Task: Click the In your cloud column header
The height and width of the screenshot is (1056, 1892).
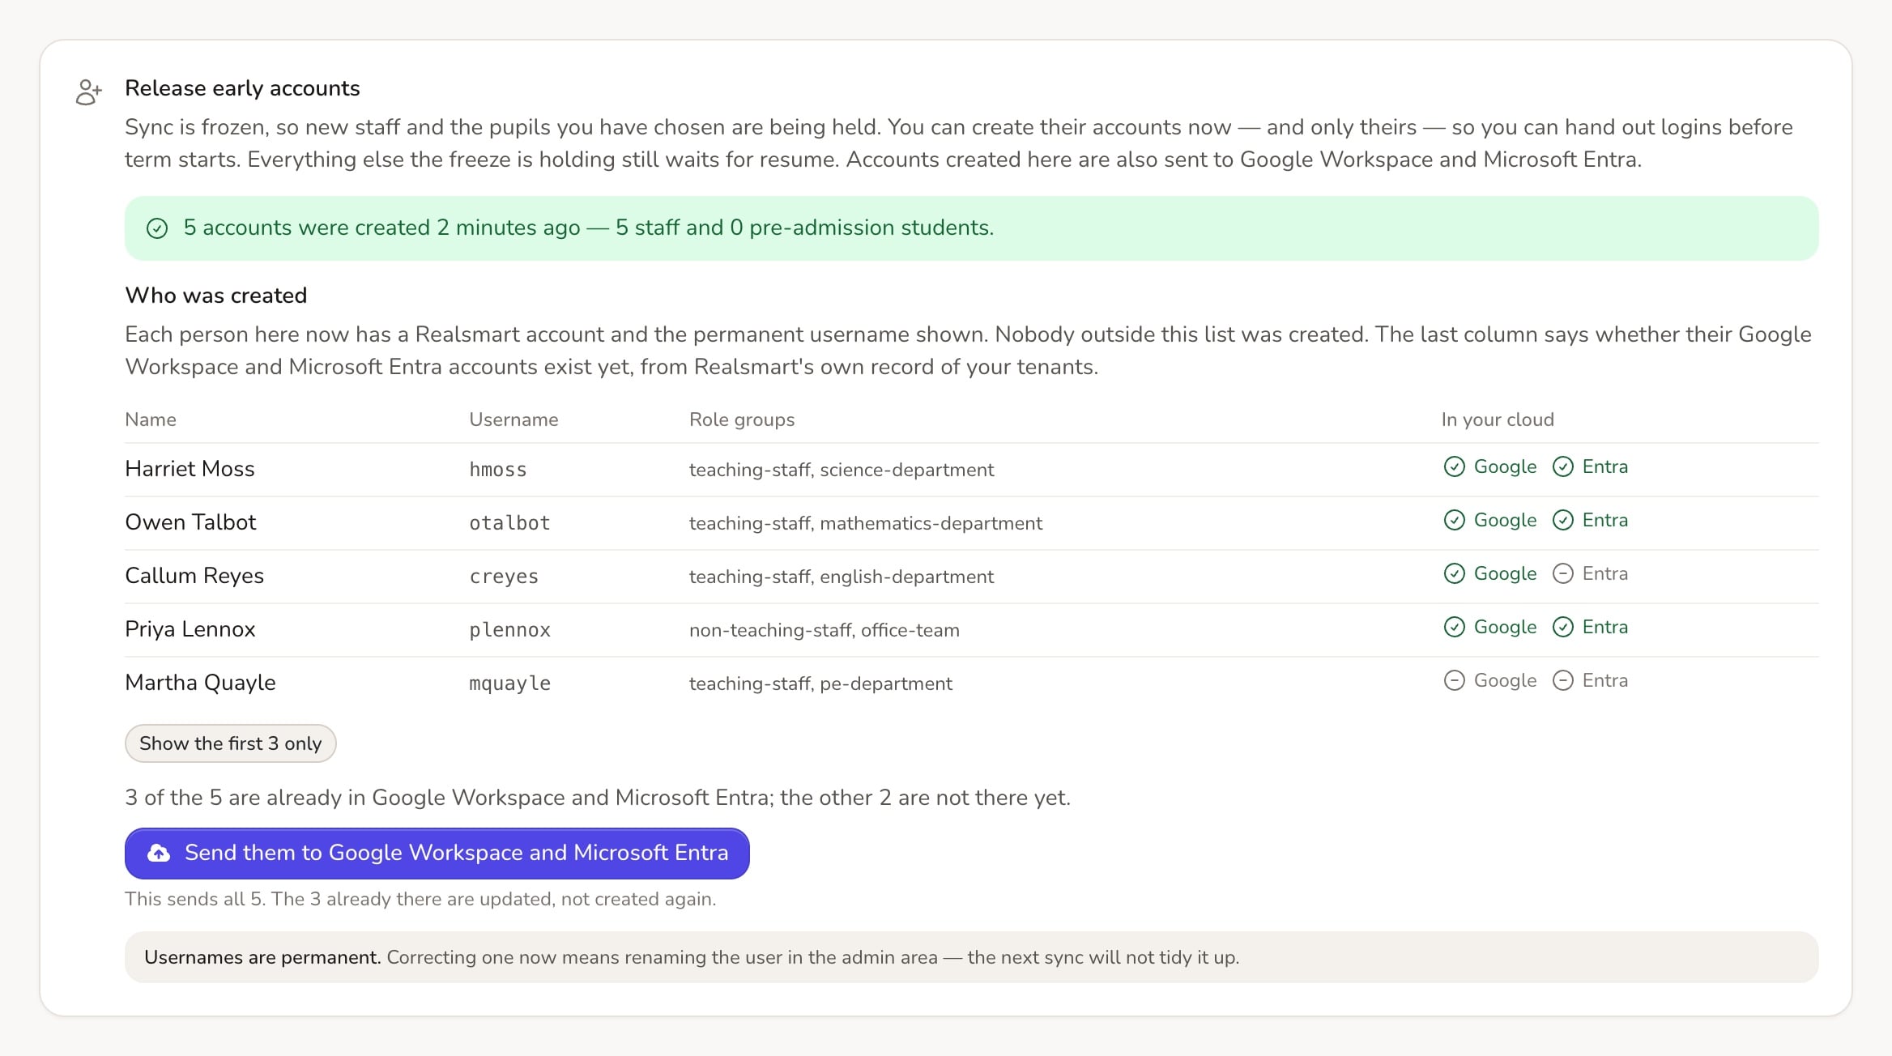Action: (x=1498, y=419)
